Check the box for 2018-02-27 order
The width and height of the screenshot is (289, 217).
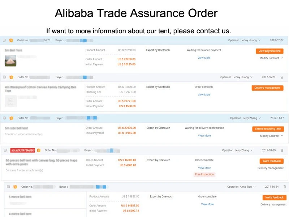point(4,41)
